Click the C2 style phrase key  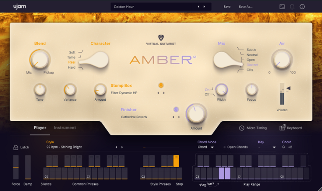click(143, 173)
